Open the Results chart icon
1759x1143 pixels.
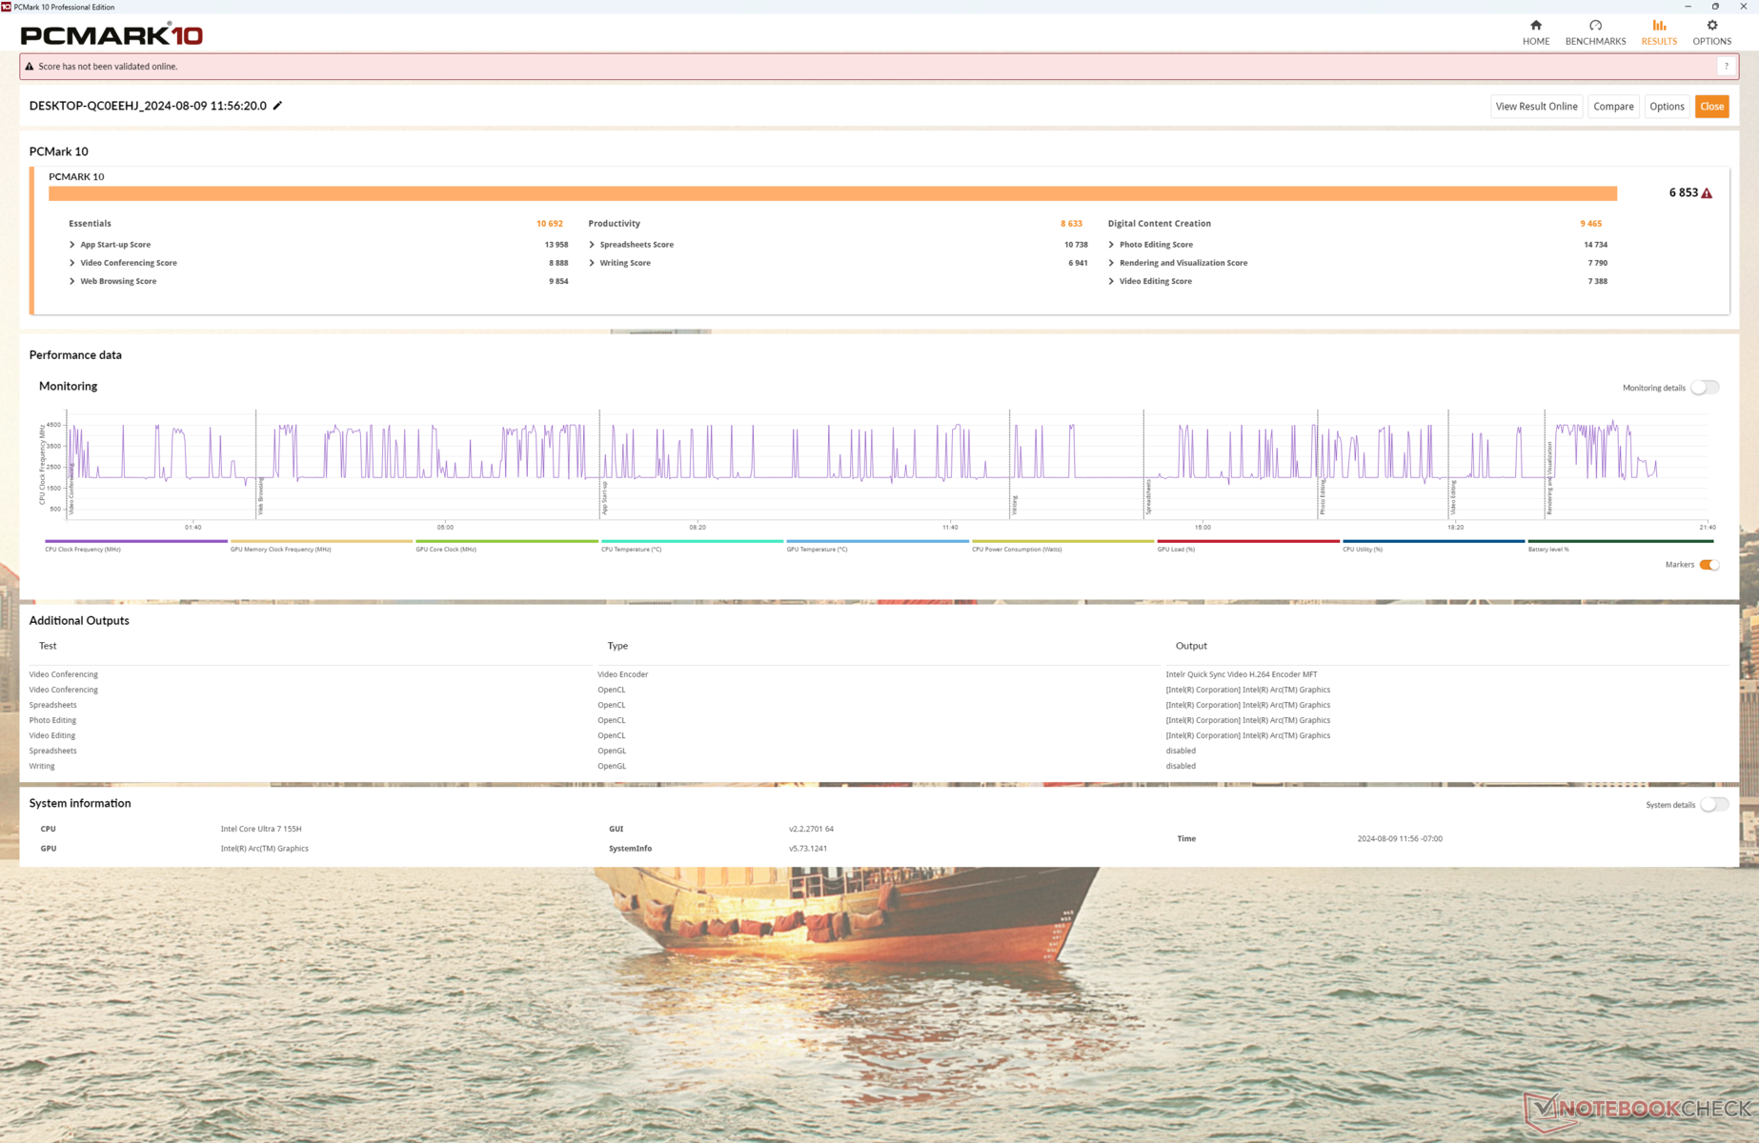click(x=1658, y=27)
